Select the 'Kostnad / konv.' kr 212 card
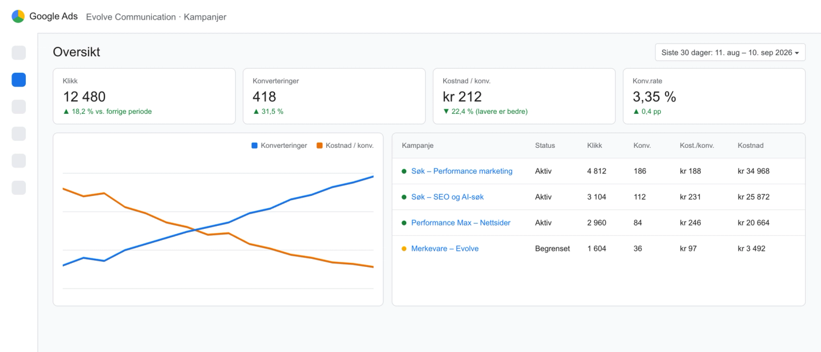The width and height of the screenshot is (821, 352). [x=524, y=96]
